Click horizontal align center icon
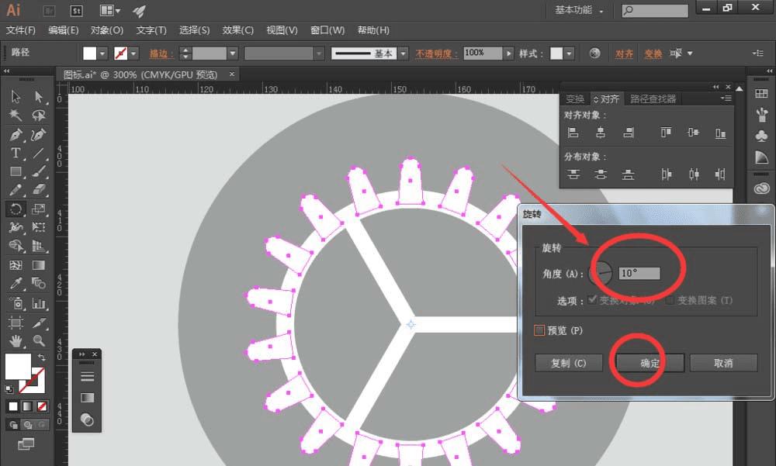The image size is (776, 466). [x=601, y=133]
